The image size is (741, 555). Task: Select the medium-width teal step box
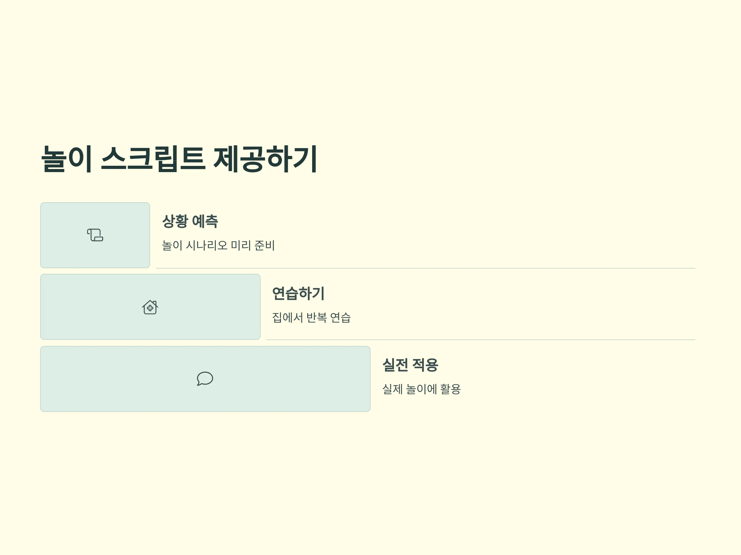tap(150, 307)
